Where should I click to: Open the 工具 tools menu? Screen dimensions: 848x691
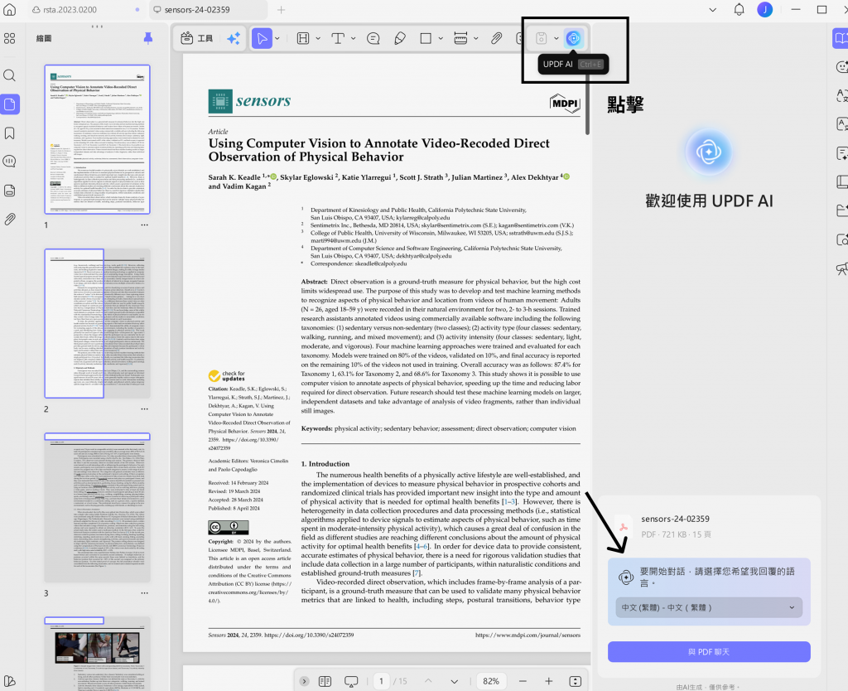(196, 38)
